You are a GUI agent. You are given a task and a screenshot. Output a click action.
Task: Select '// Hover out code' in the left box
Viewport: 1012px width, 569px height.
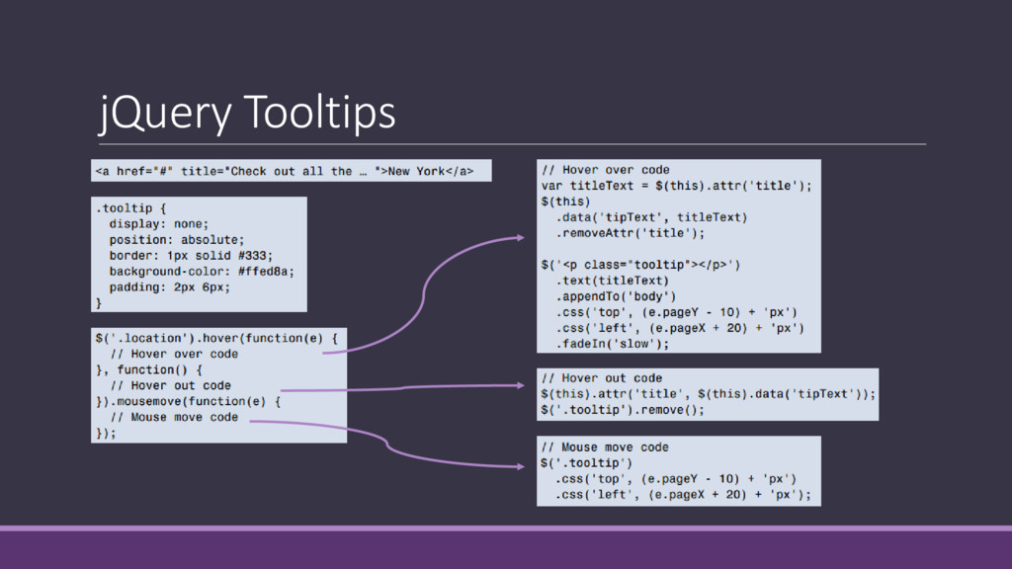coord(170,386)
